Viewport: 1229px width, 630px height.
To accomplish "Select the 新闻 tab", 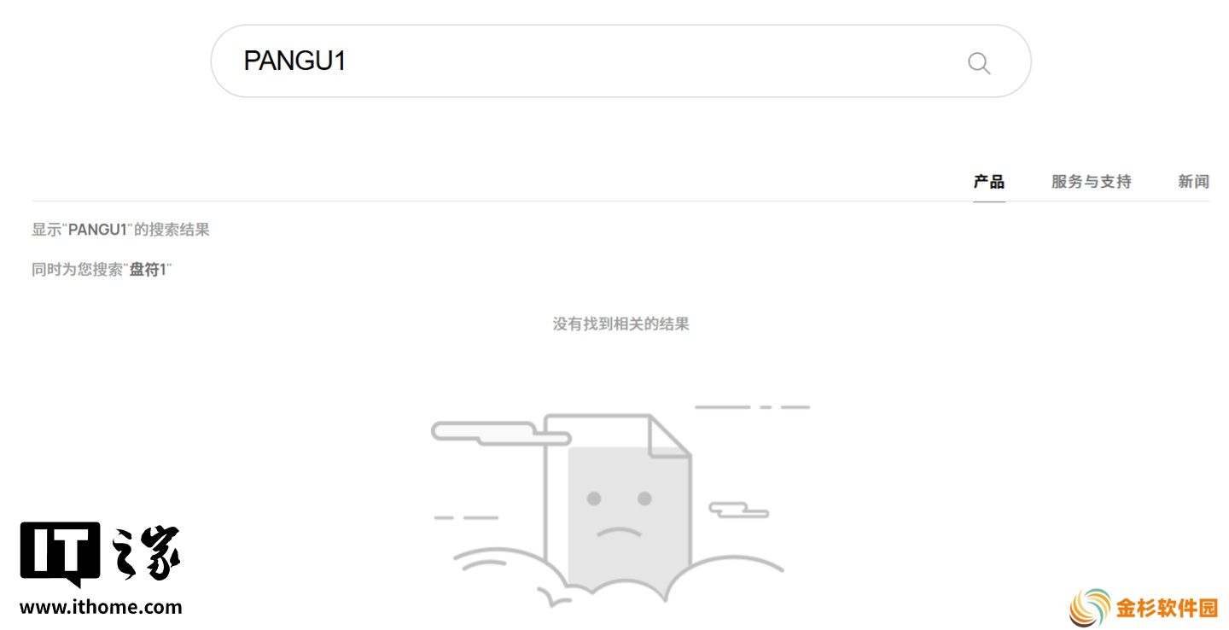I will [1193, 182].
